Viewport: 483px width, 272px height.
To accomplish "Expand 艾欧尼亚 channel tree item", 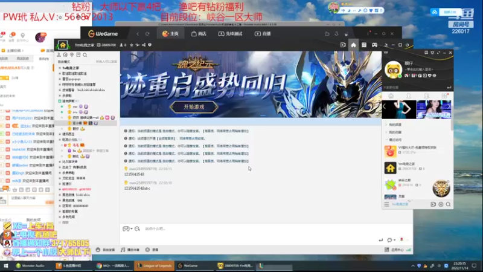I will click(60, 178).
